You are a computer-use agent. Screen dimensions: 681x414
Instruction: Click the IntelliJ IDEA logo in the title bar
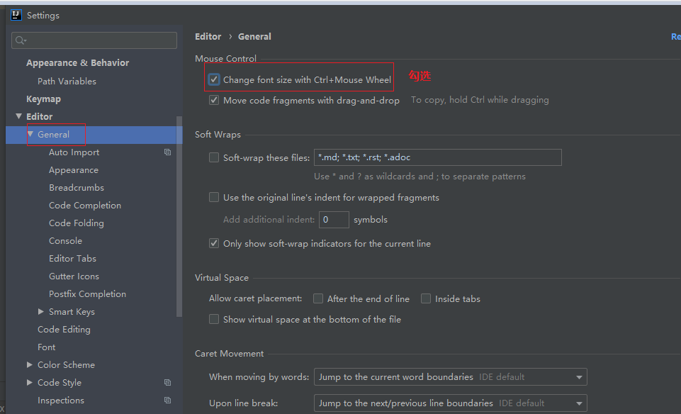15,15
